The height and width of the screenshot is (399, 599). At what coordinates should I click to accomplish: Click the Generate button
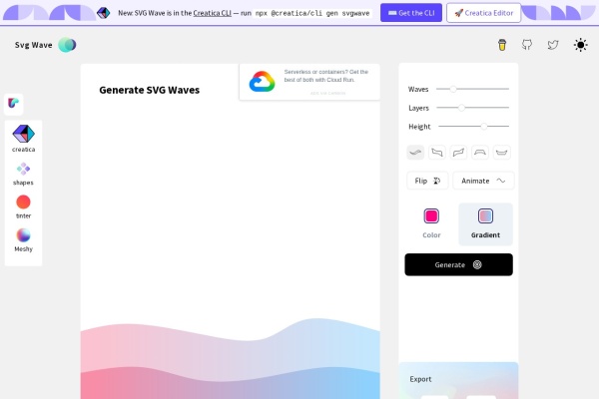458,264
